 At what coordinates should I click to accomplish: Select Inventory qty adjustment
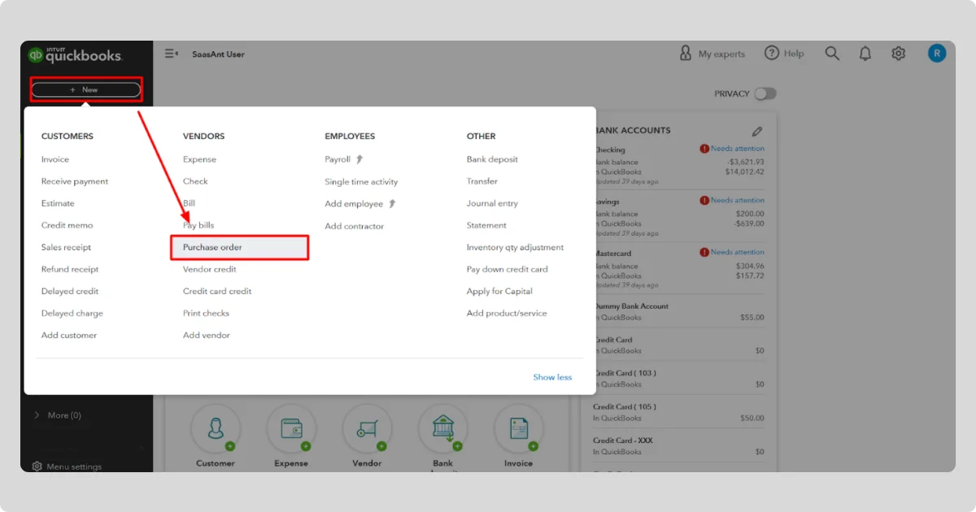pyautogui.click(x=515, y=247)
